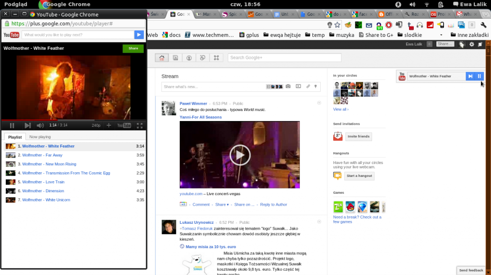Image resolution: width=491 pixels, height=275 pixels.
Task: Open the 'muzyka' bookmarks folder
Action: tap(341, 35)
